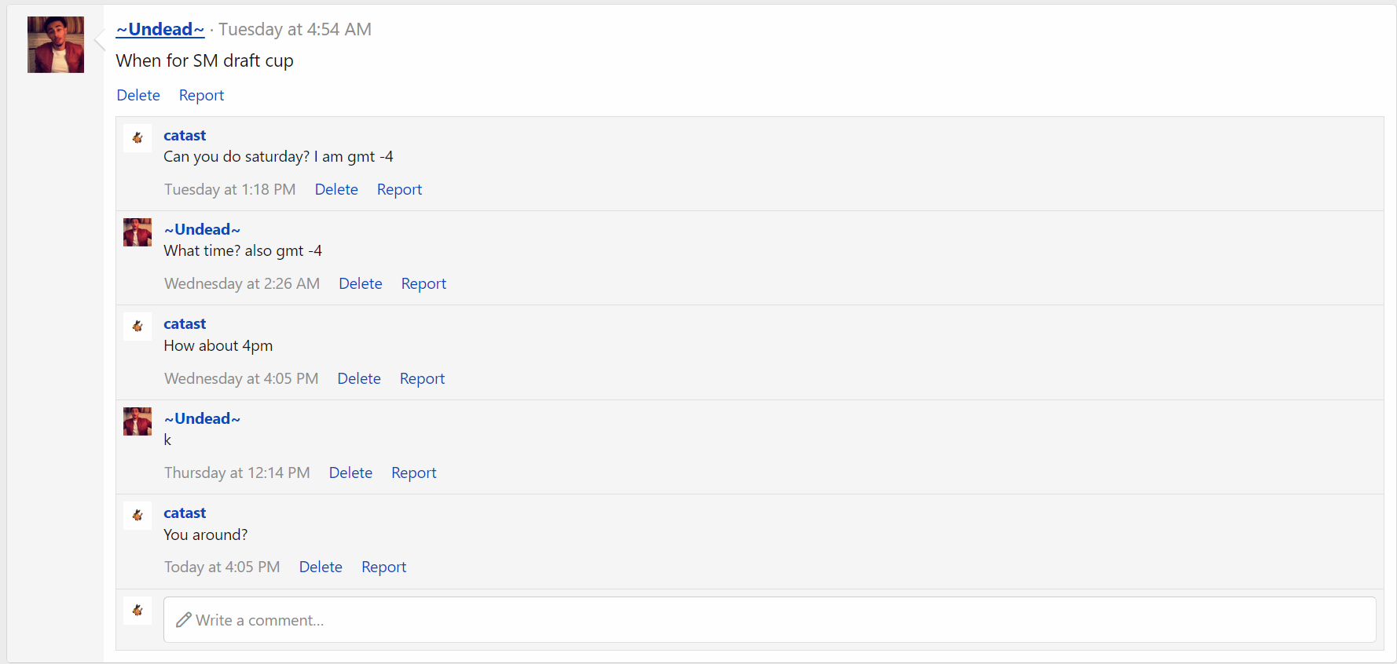Focus the 'Write a comment...' field
Screen dimensions: 1397x664
click(x=769, y=620)
